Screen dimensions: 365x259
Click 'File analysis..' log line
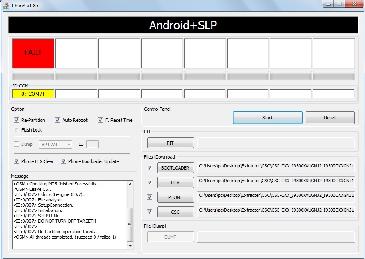pyautogui.click(x=39, y=200)
